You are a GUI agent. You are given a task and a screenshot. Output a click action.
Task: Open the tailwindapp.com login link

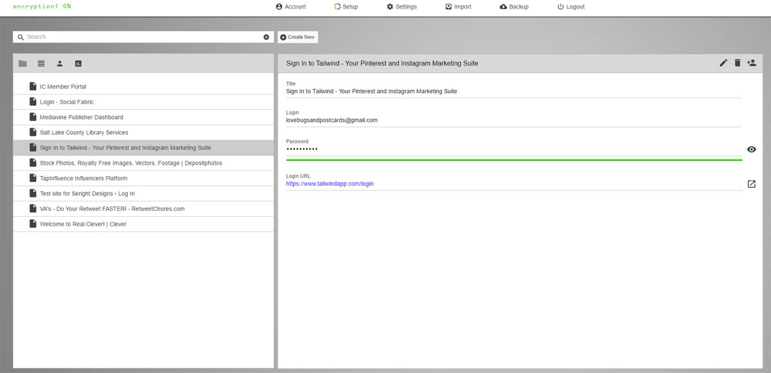point(330,184)
